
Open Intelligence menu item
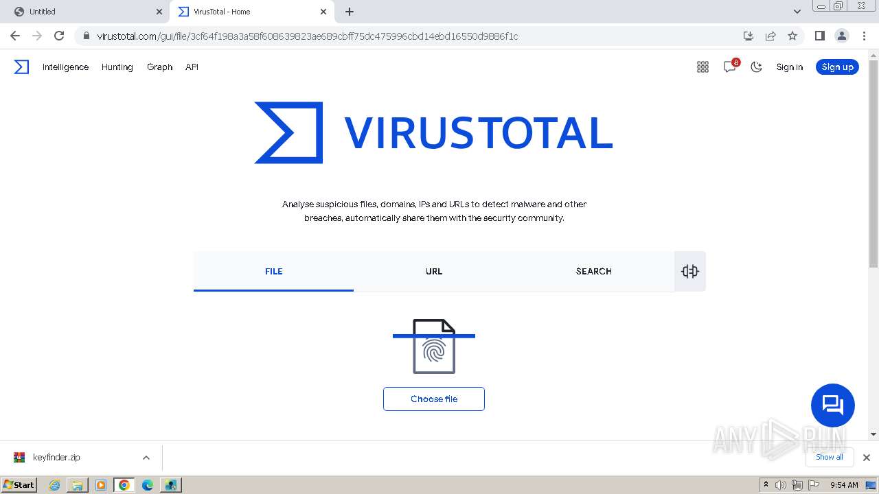tap(65, 67)
